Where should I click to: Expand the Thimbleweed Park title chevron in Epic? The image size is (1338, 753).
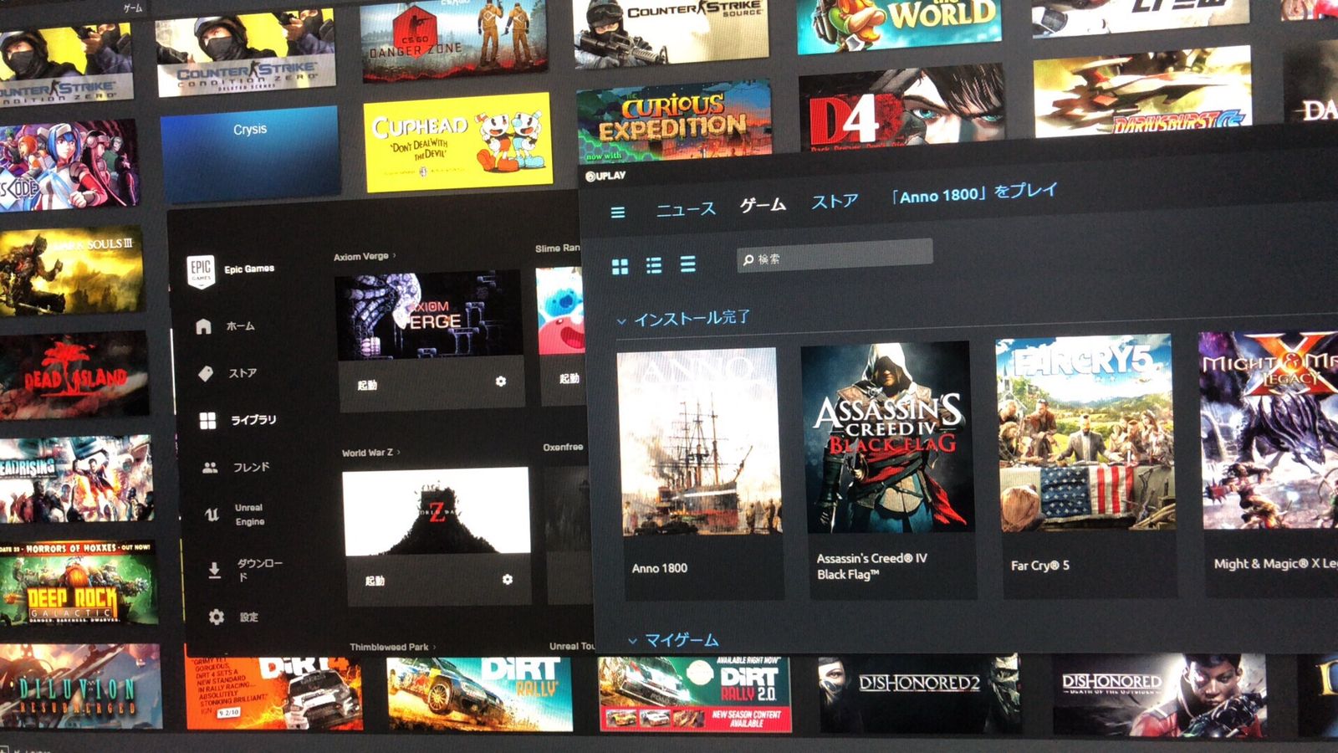[434, 647]
